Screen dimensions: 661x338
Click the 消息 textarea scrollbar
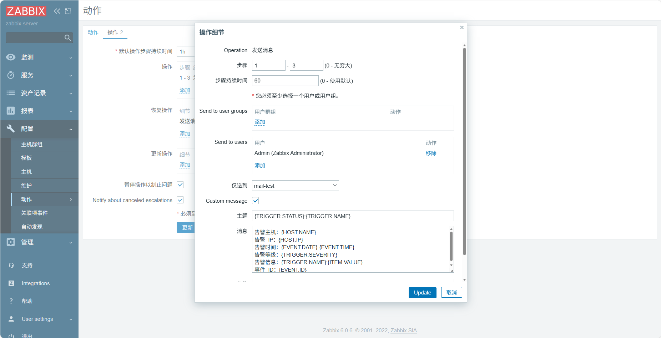click(451, 246)
